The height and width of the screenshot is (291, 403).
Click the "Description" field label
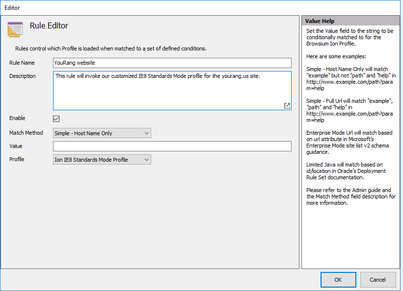(x=23, y=76)
